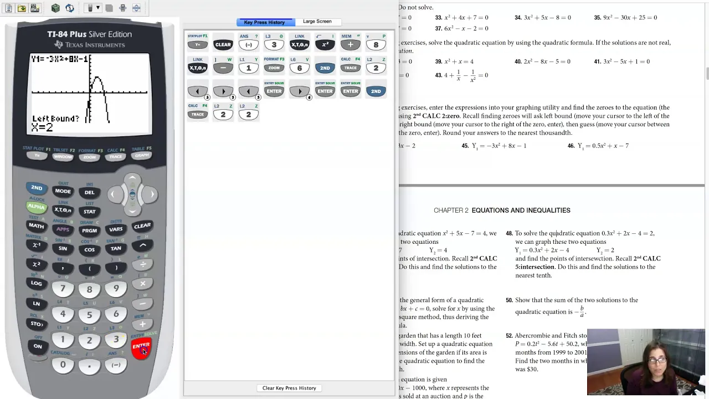This screenshot has height=399, width=709.
Task: Click the 8 entry in key press history
Action: point(376,45)
